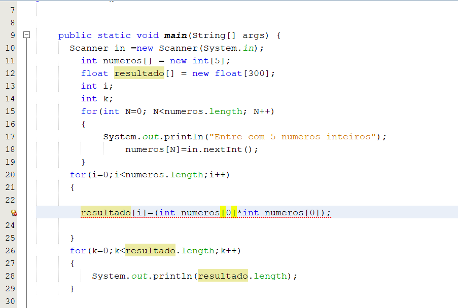Click the error hint lightbulb icon in gutter
This screenshot has width=458, height=308.
(14, 213)
